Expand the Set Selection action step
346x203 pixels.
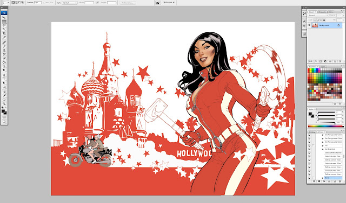323,149
